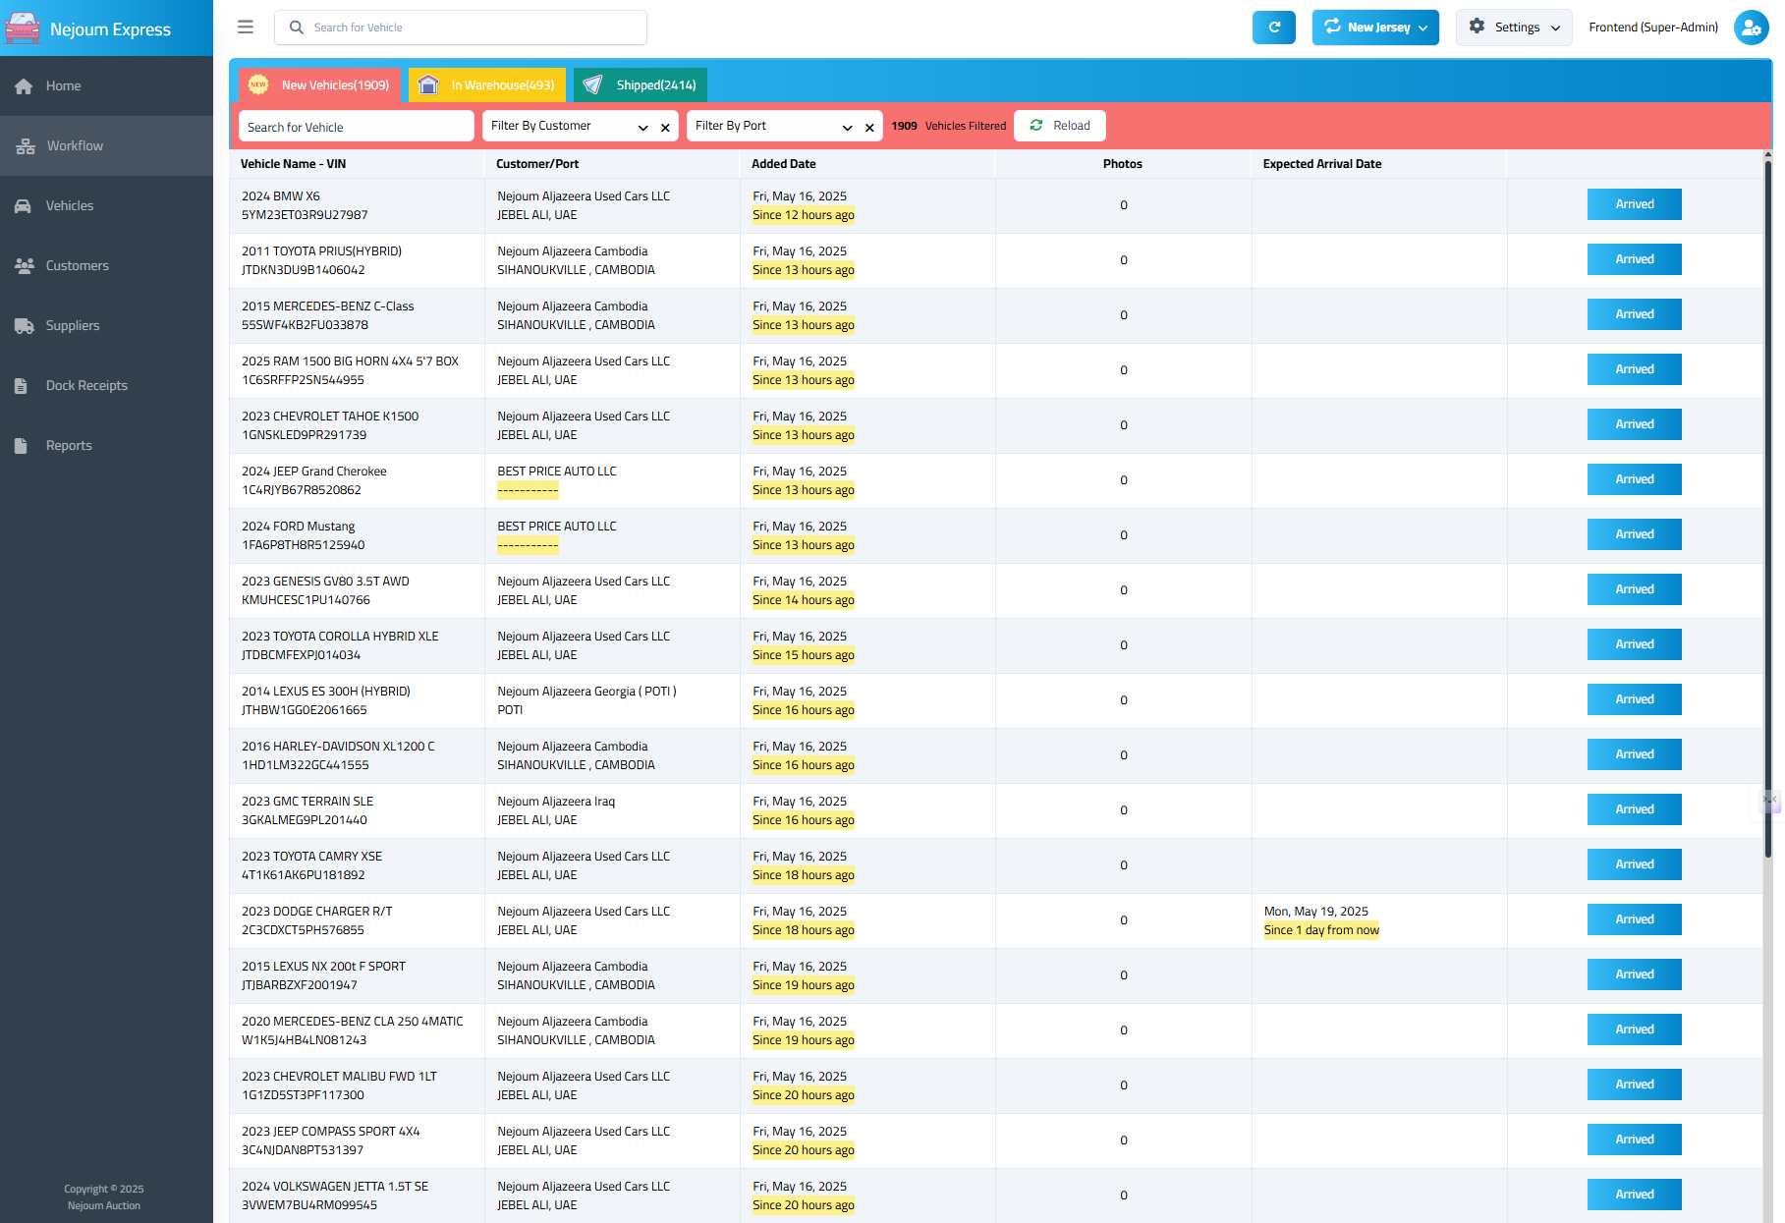Open Reports in the sidebar
1785x1223 pixels.
pyautogui.click(x=106, y=446)
